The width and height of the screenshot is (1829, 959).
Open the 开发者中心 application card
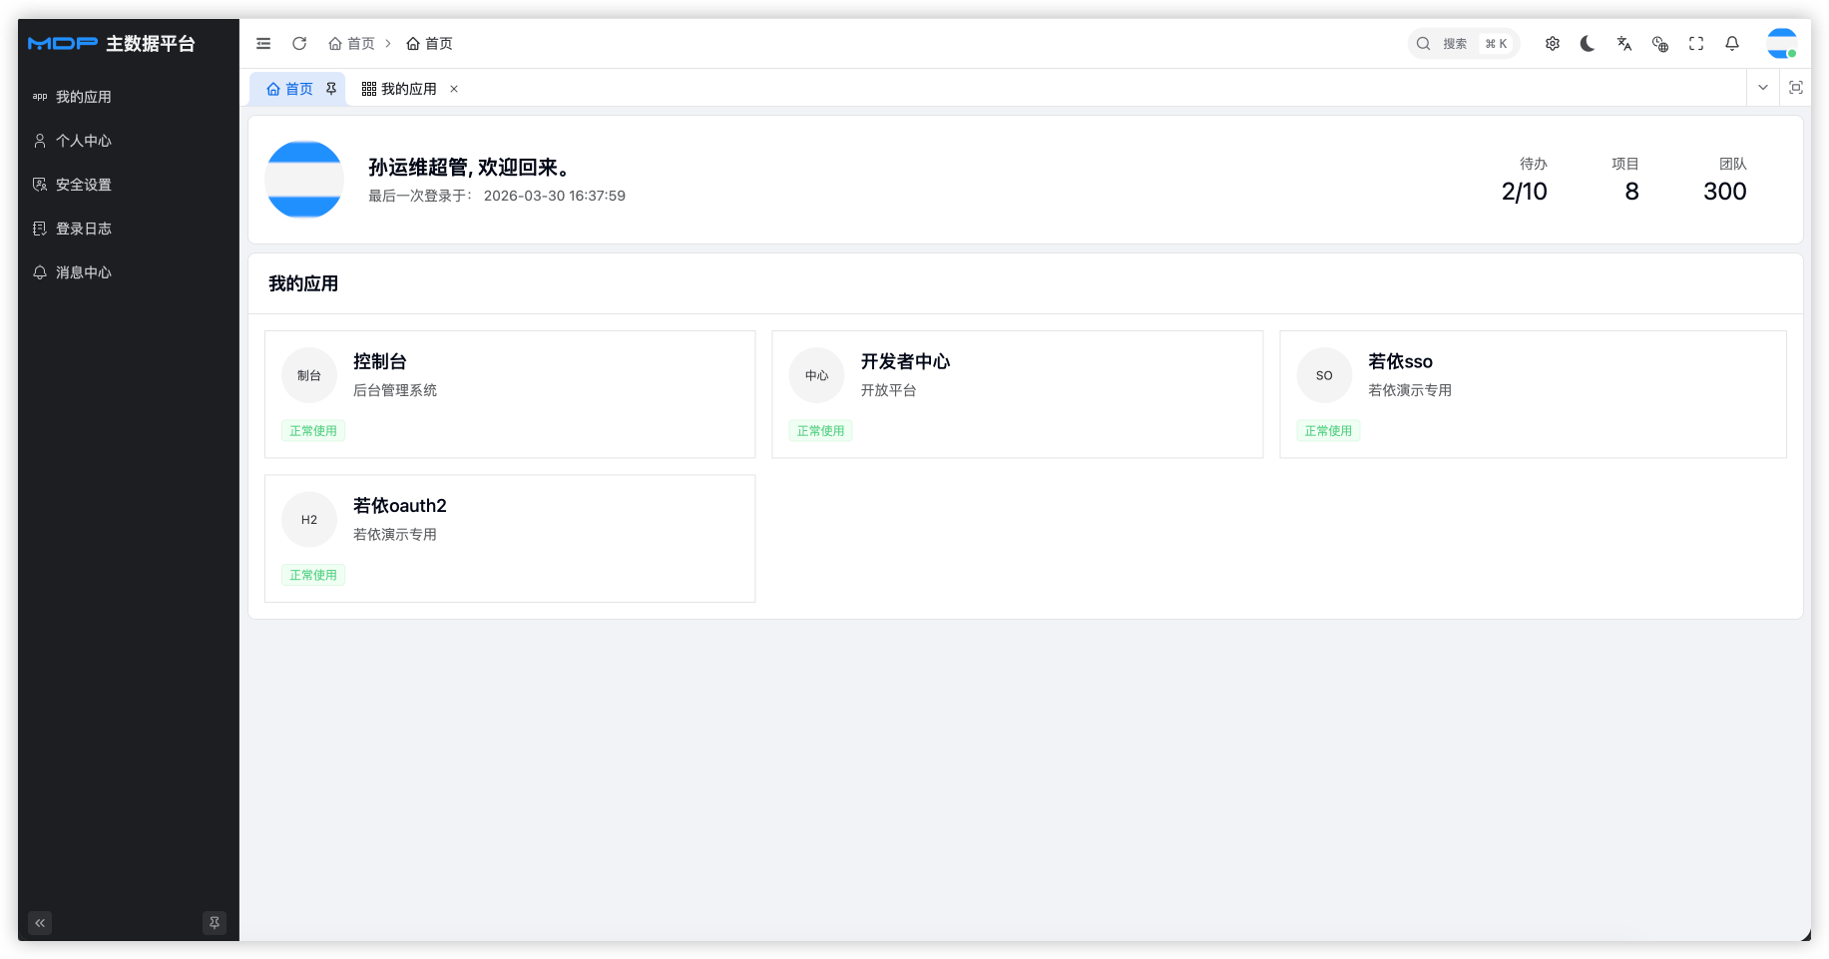point(1017,394)
